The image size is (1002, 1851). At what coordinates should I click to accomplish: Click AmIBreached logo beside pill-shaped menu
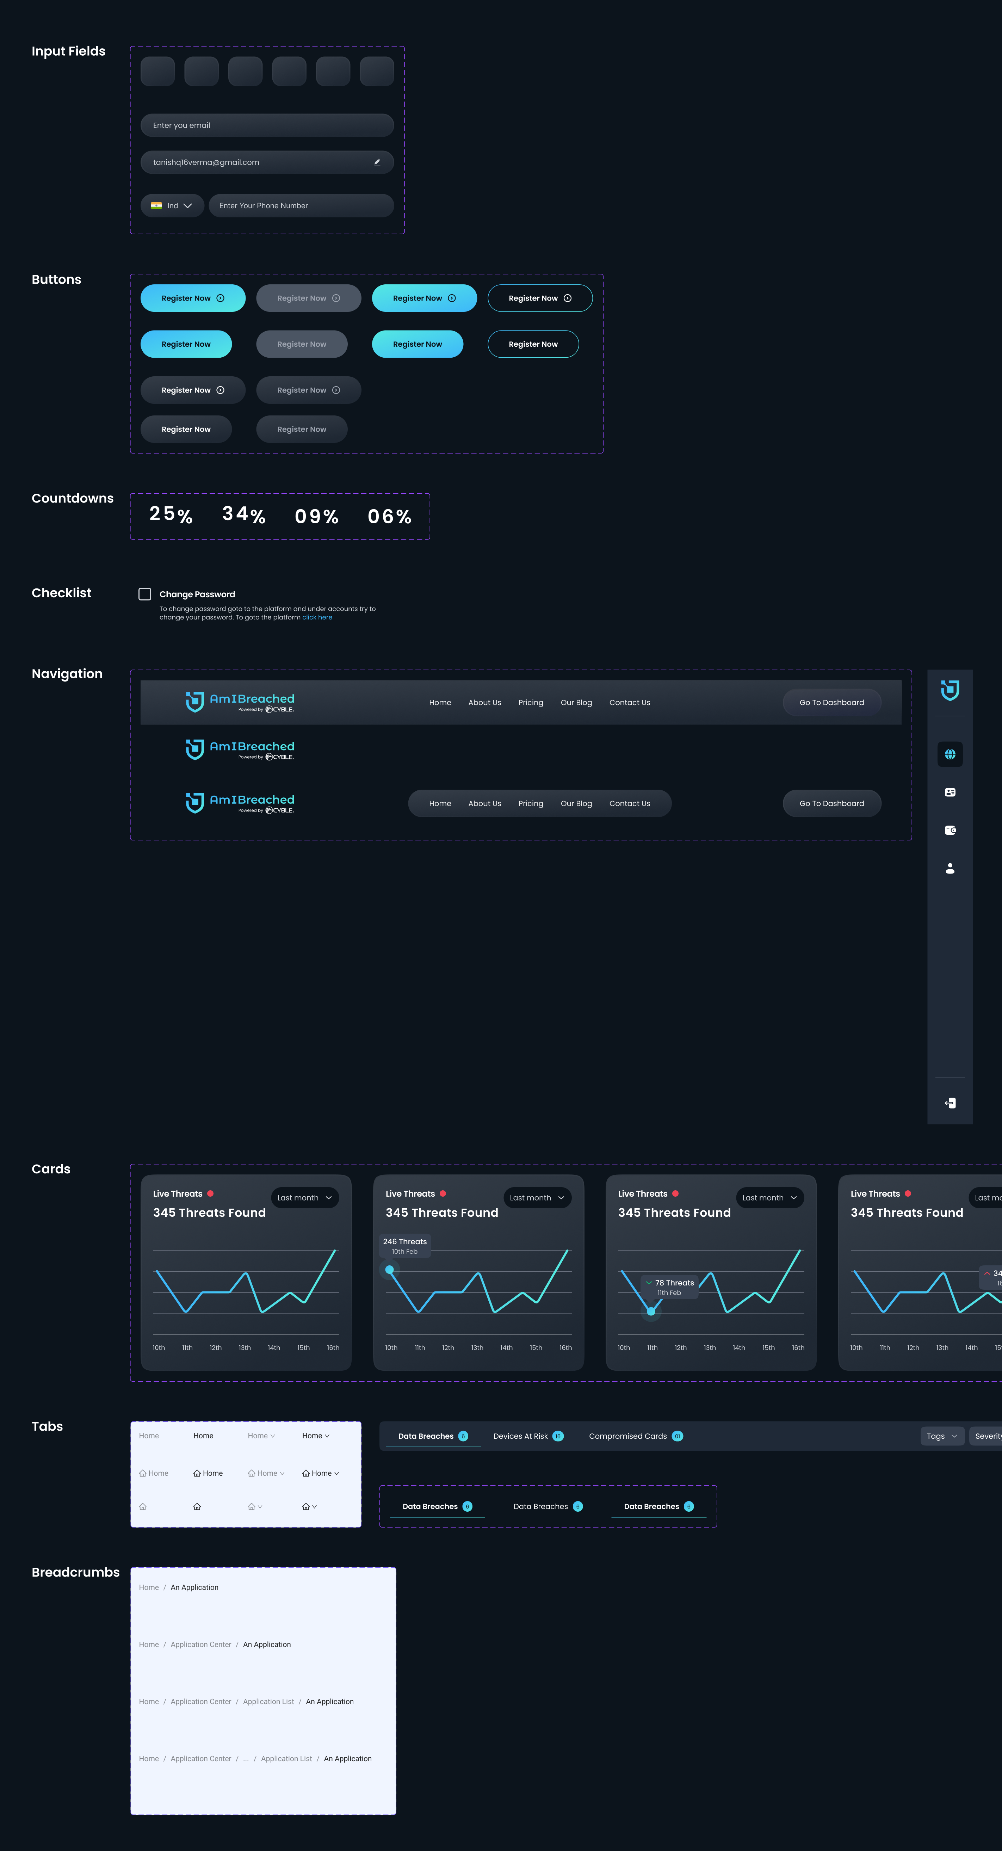240,803
